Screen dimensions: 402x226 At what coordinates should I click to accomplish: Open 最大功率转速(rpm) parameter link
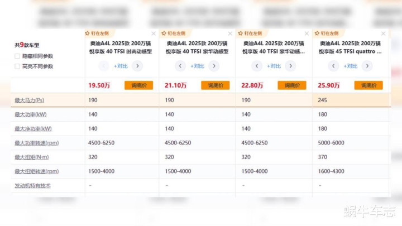pos(37,143)
